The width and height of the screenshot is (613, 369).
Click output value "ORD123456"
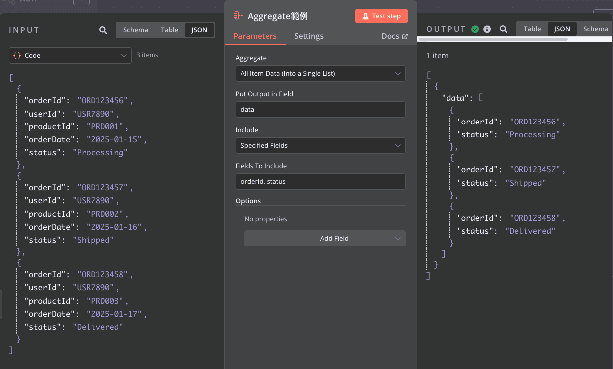tap(535, 122)
